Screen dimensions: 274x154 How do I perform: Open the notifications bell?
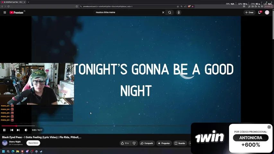[260, 13]
